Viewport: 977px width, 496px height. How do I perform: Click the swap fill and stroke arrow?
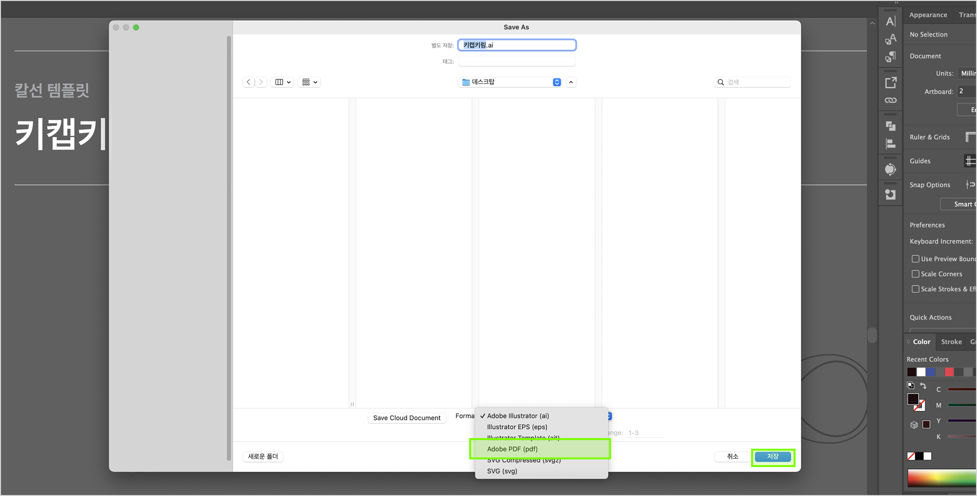tap(923, 386)
